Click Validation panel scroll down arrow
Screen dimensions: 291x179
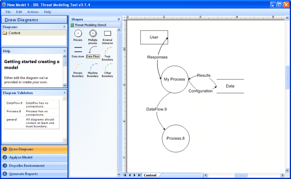[x=64, y=140]
